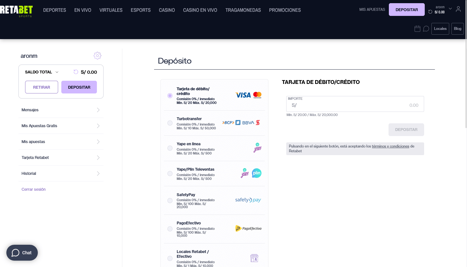The width and height of the screenshot is (467, 267).
Task: Select PagoEfectivo radio button
Action: click(x=170, y=229)
